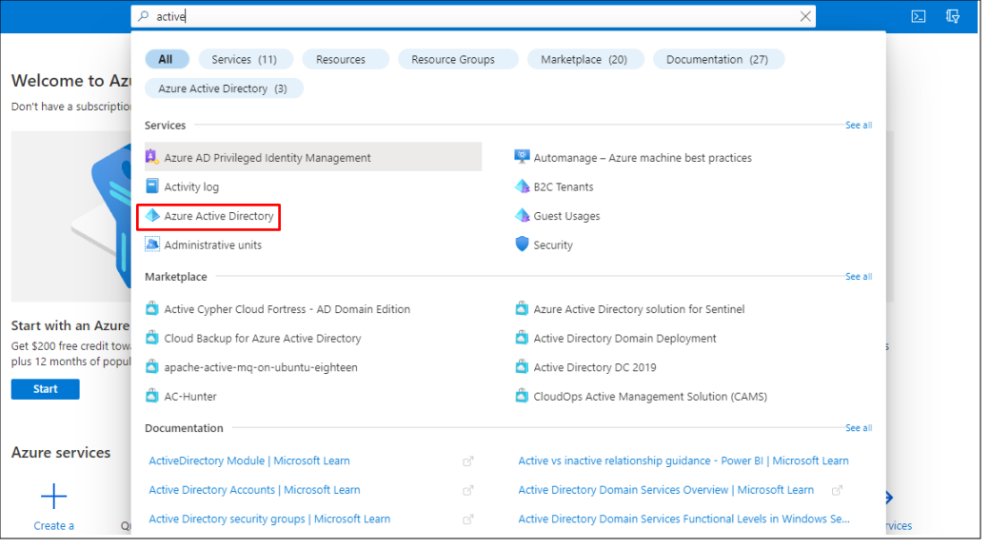Click the Active Directory DC 2019 icon
Image resolution: width=990 pixels, height=548 pixels.
(x=522, y=367)
